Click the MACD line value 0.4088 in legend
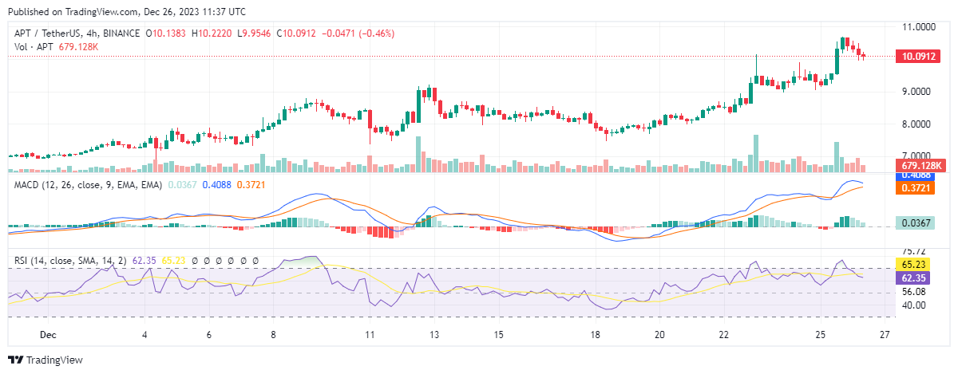 [216, 185]
